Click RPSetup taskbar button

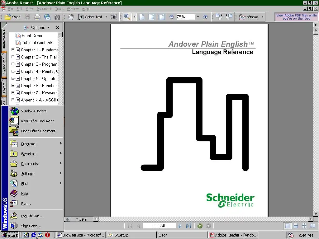[131, 235]
